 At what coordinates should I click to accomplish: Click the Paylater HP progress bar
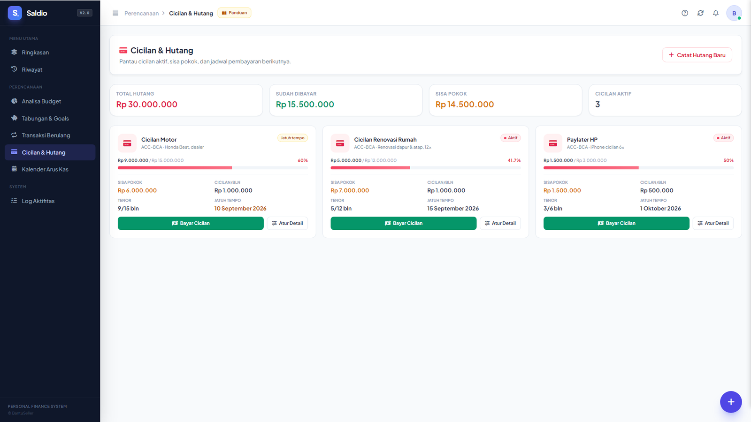(x=638, y=167)
